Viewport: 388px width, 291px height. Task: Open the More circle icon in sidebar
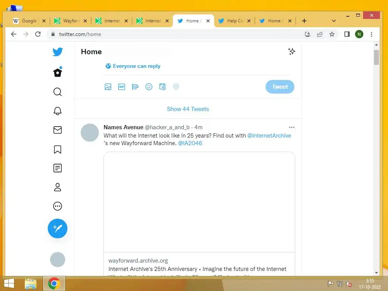(58, 206)
